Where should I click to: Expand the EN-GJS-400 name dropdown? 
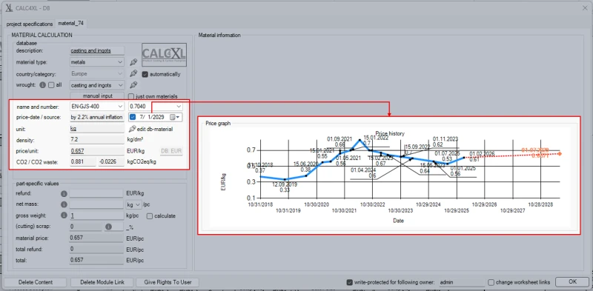97,107
